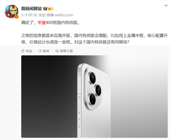Click the post's first sentence text

50,23
